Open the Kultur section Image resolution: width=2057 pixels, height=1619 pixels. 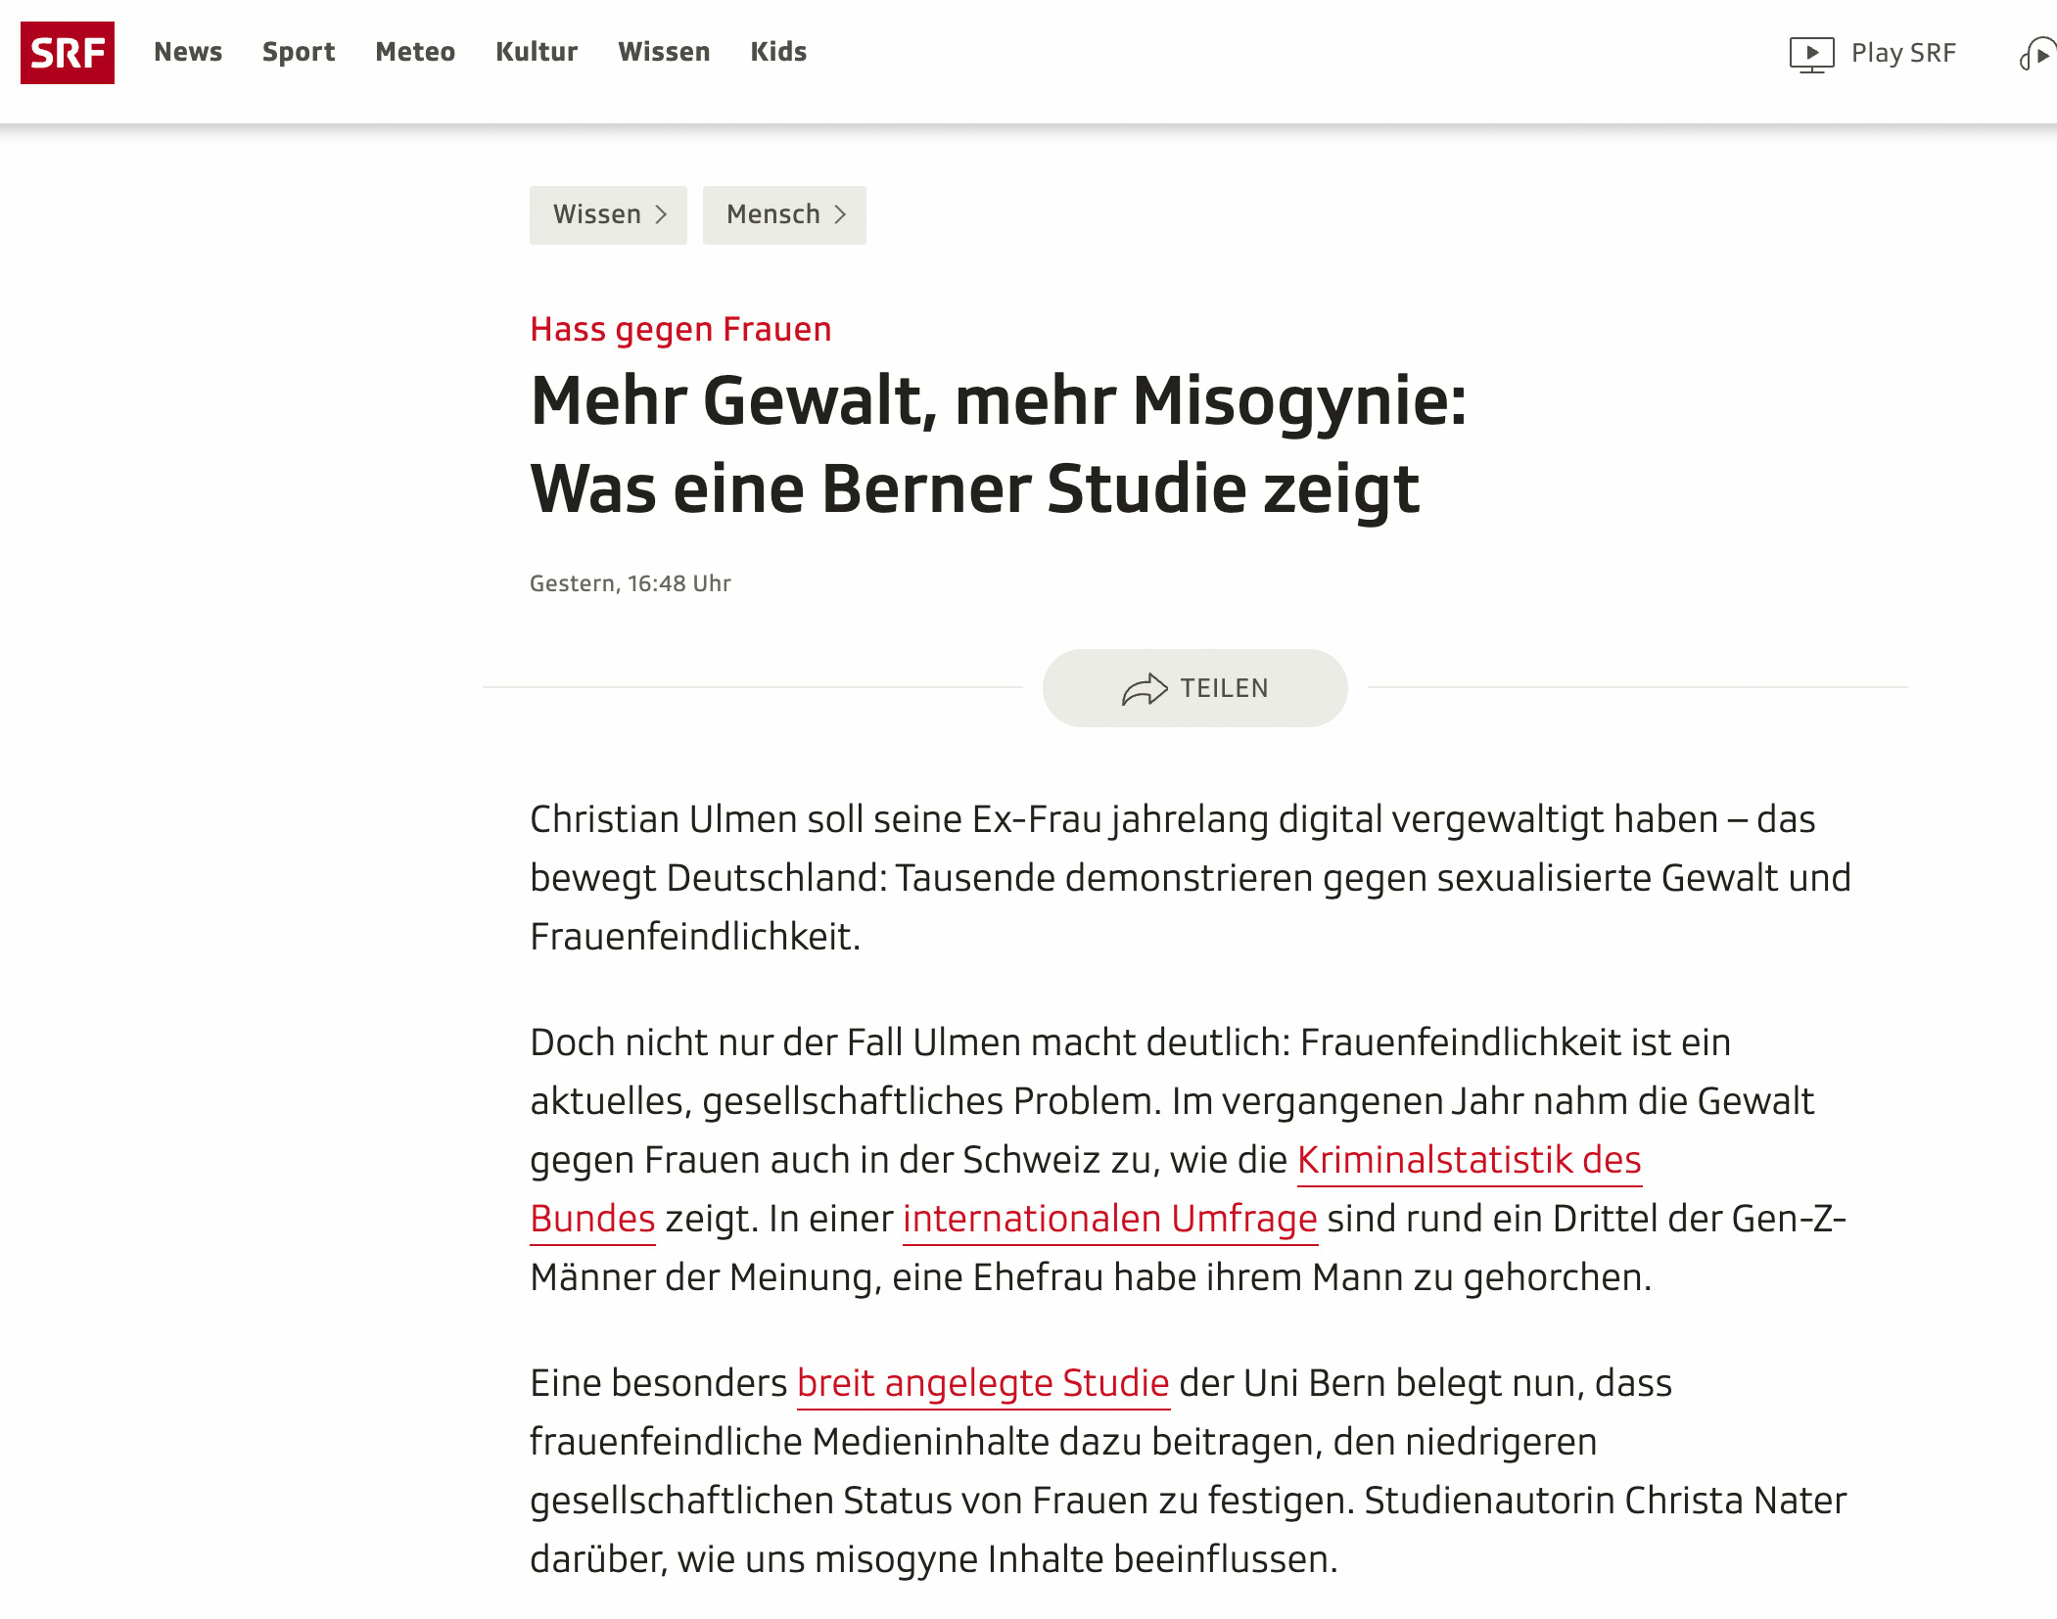tap(537, 52)
